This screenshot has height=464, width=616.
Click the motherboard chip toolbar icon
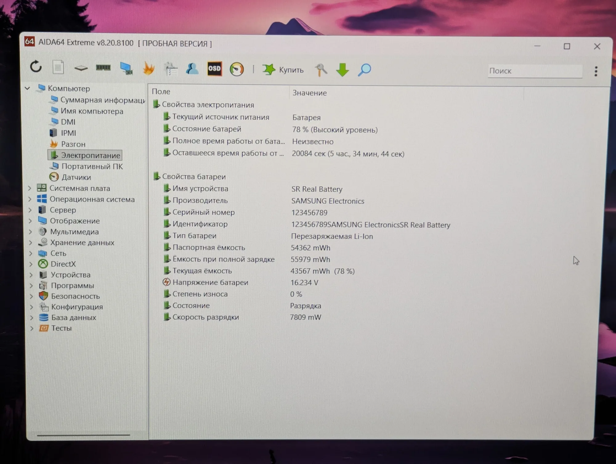[x=81, y=68]
